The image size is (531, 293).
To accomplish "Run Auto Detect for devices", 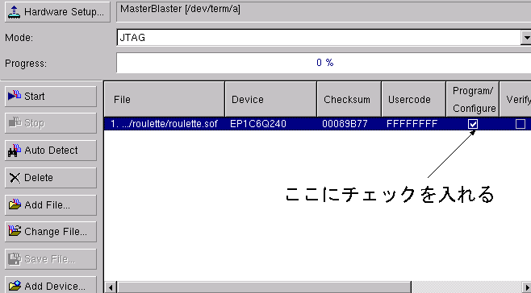I will pos(51,151).
